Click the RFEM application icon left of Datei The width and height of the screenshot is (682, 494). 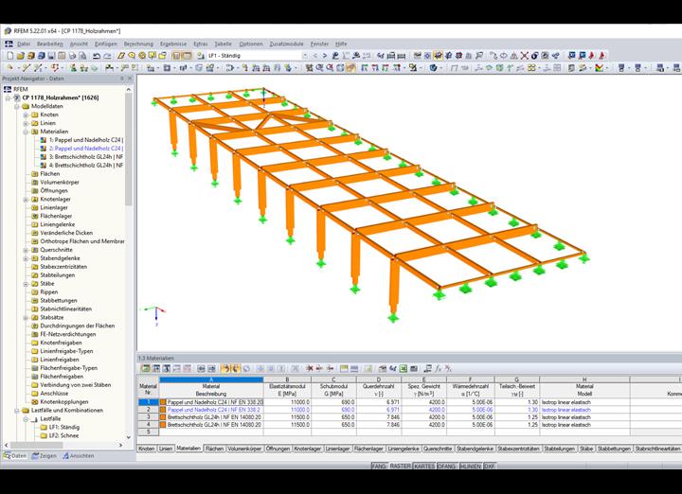(x=9, y=44)
